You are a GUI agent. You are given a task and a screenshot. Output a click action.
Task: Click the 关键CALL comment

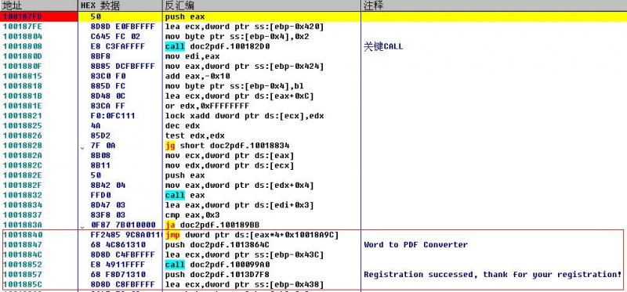(x=383, y=47)
